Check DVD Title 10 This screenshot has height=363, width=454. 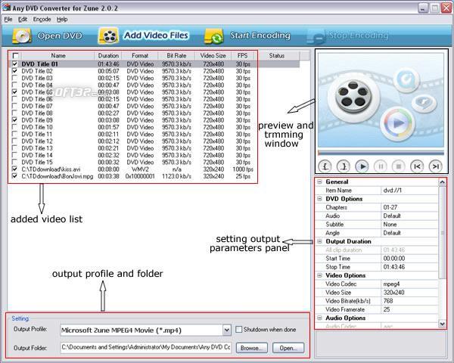click(14, 127)
